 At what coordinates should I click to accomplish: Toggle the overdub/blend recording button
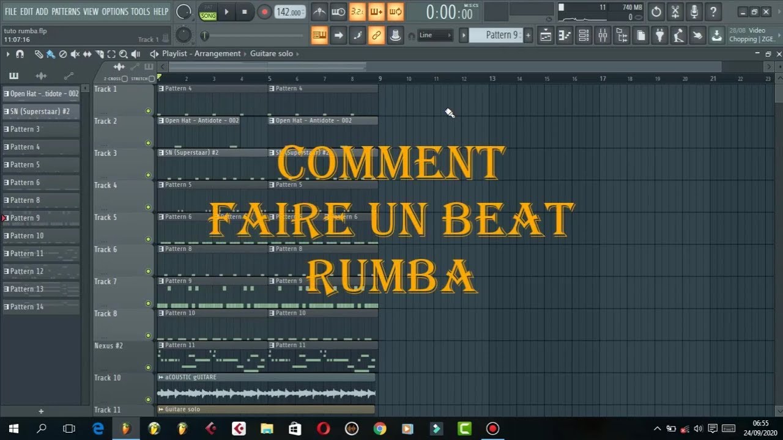point(376,12)
